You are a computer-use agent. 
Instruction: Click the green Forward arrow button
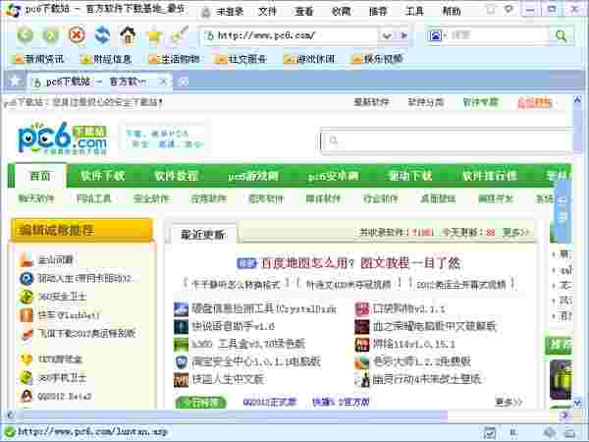tap(51, 35)
